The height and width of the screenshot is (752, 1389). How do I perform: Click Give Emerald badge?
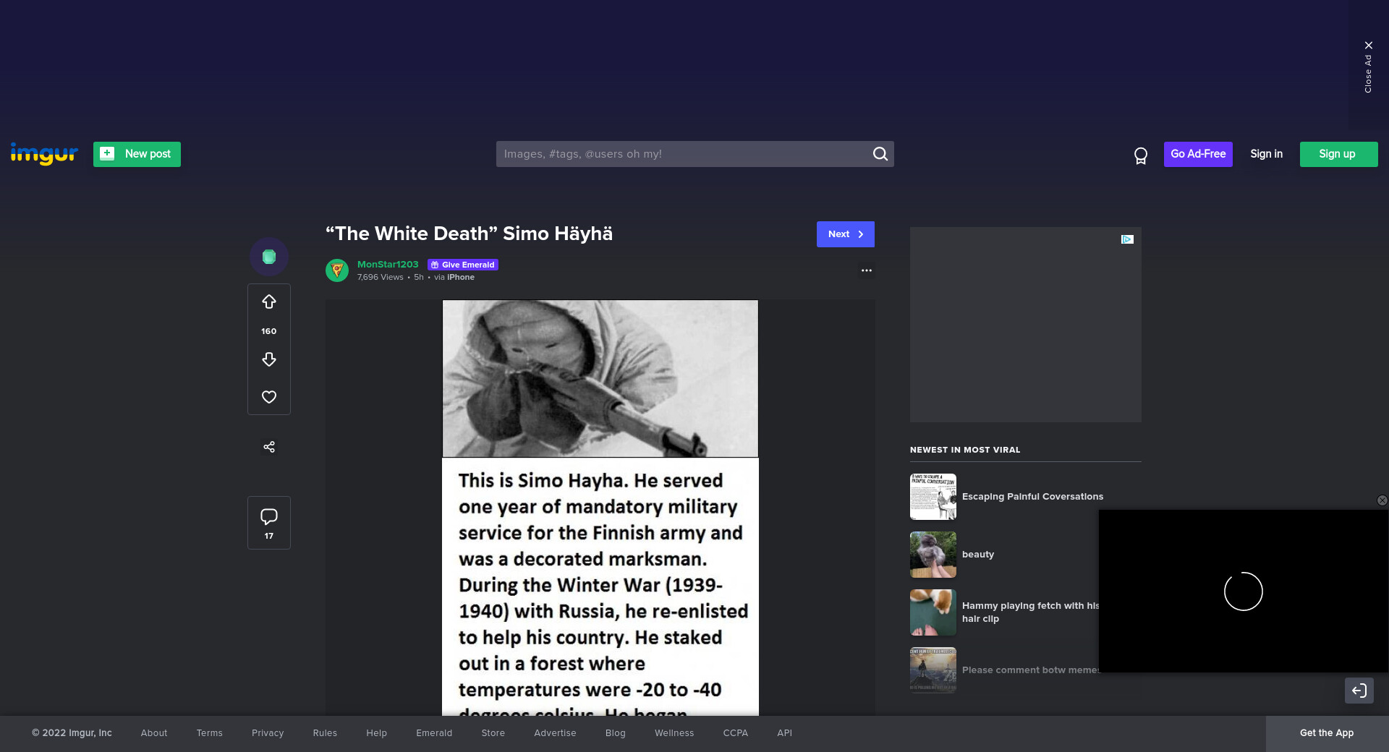click(x=463, y=265)
